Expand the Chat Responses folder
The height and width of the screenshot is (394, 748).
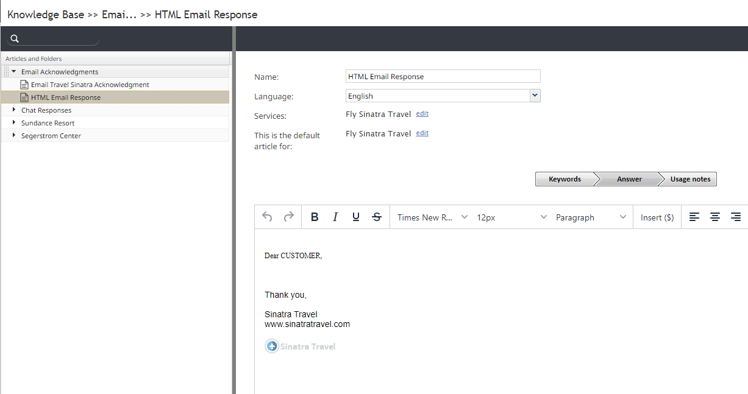[x=14, y=110]
